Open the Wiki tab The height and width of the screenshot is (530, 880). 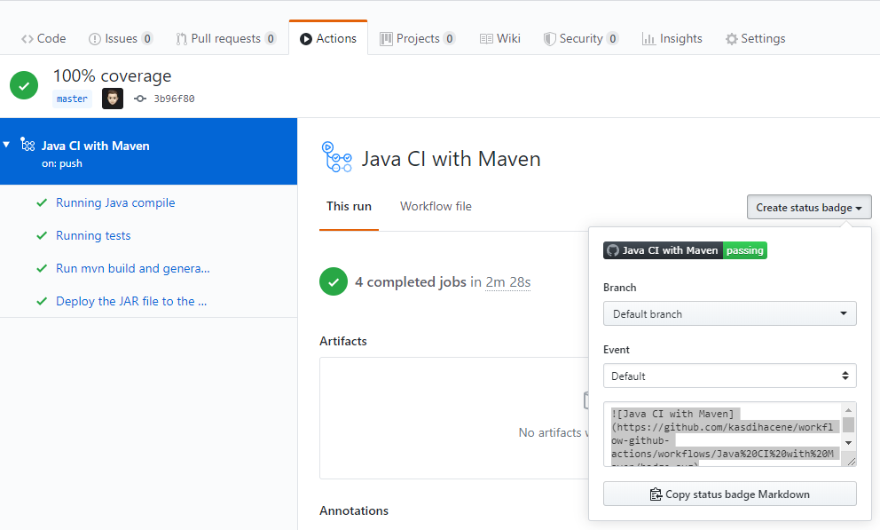[500, 38]
